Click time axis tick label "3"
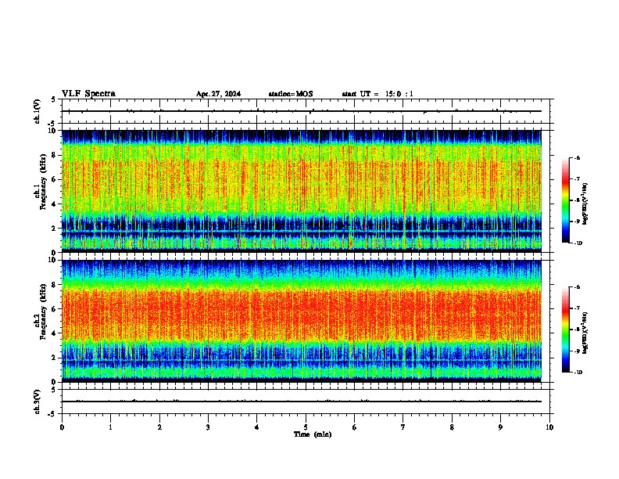619x479 pixels. click(x=208, y=427)
